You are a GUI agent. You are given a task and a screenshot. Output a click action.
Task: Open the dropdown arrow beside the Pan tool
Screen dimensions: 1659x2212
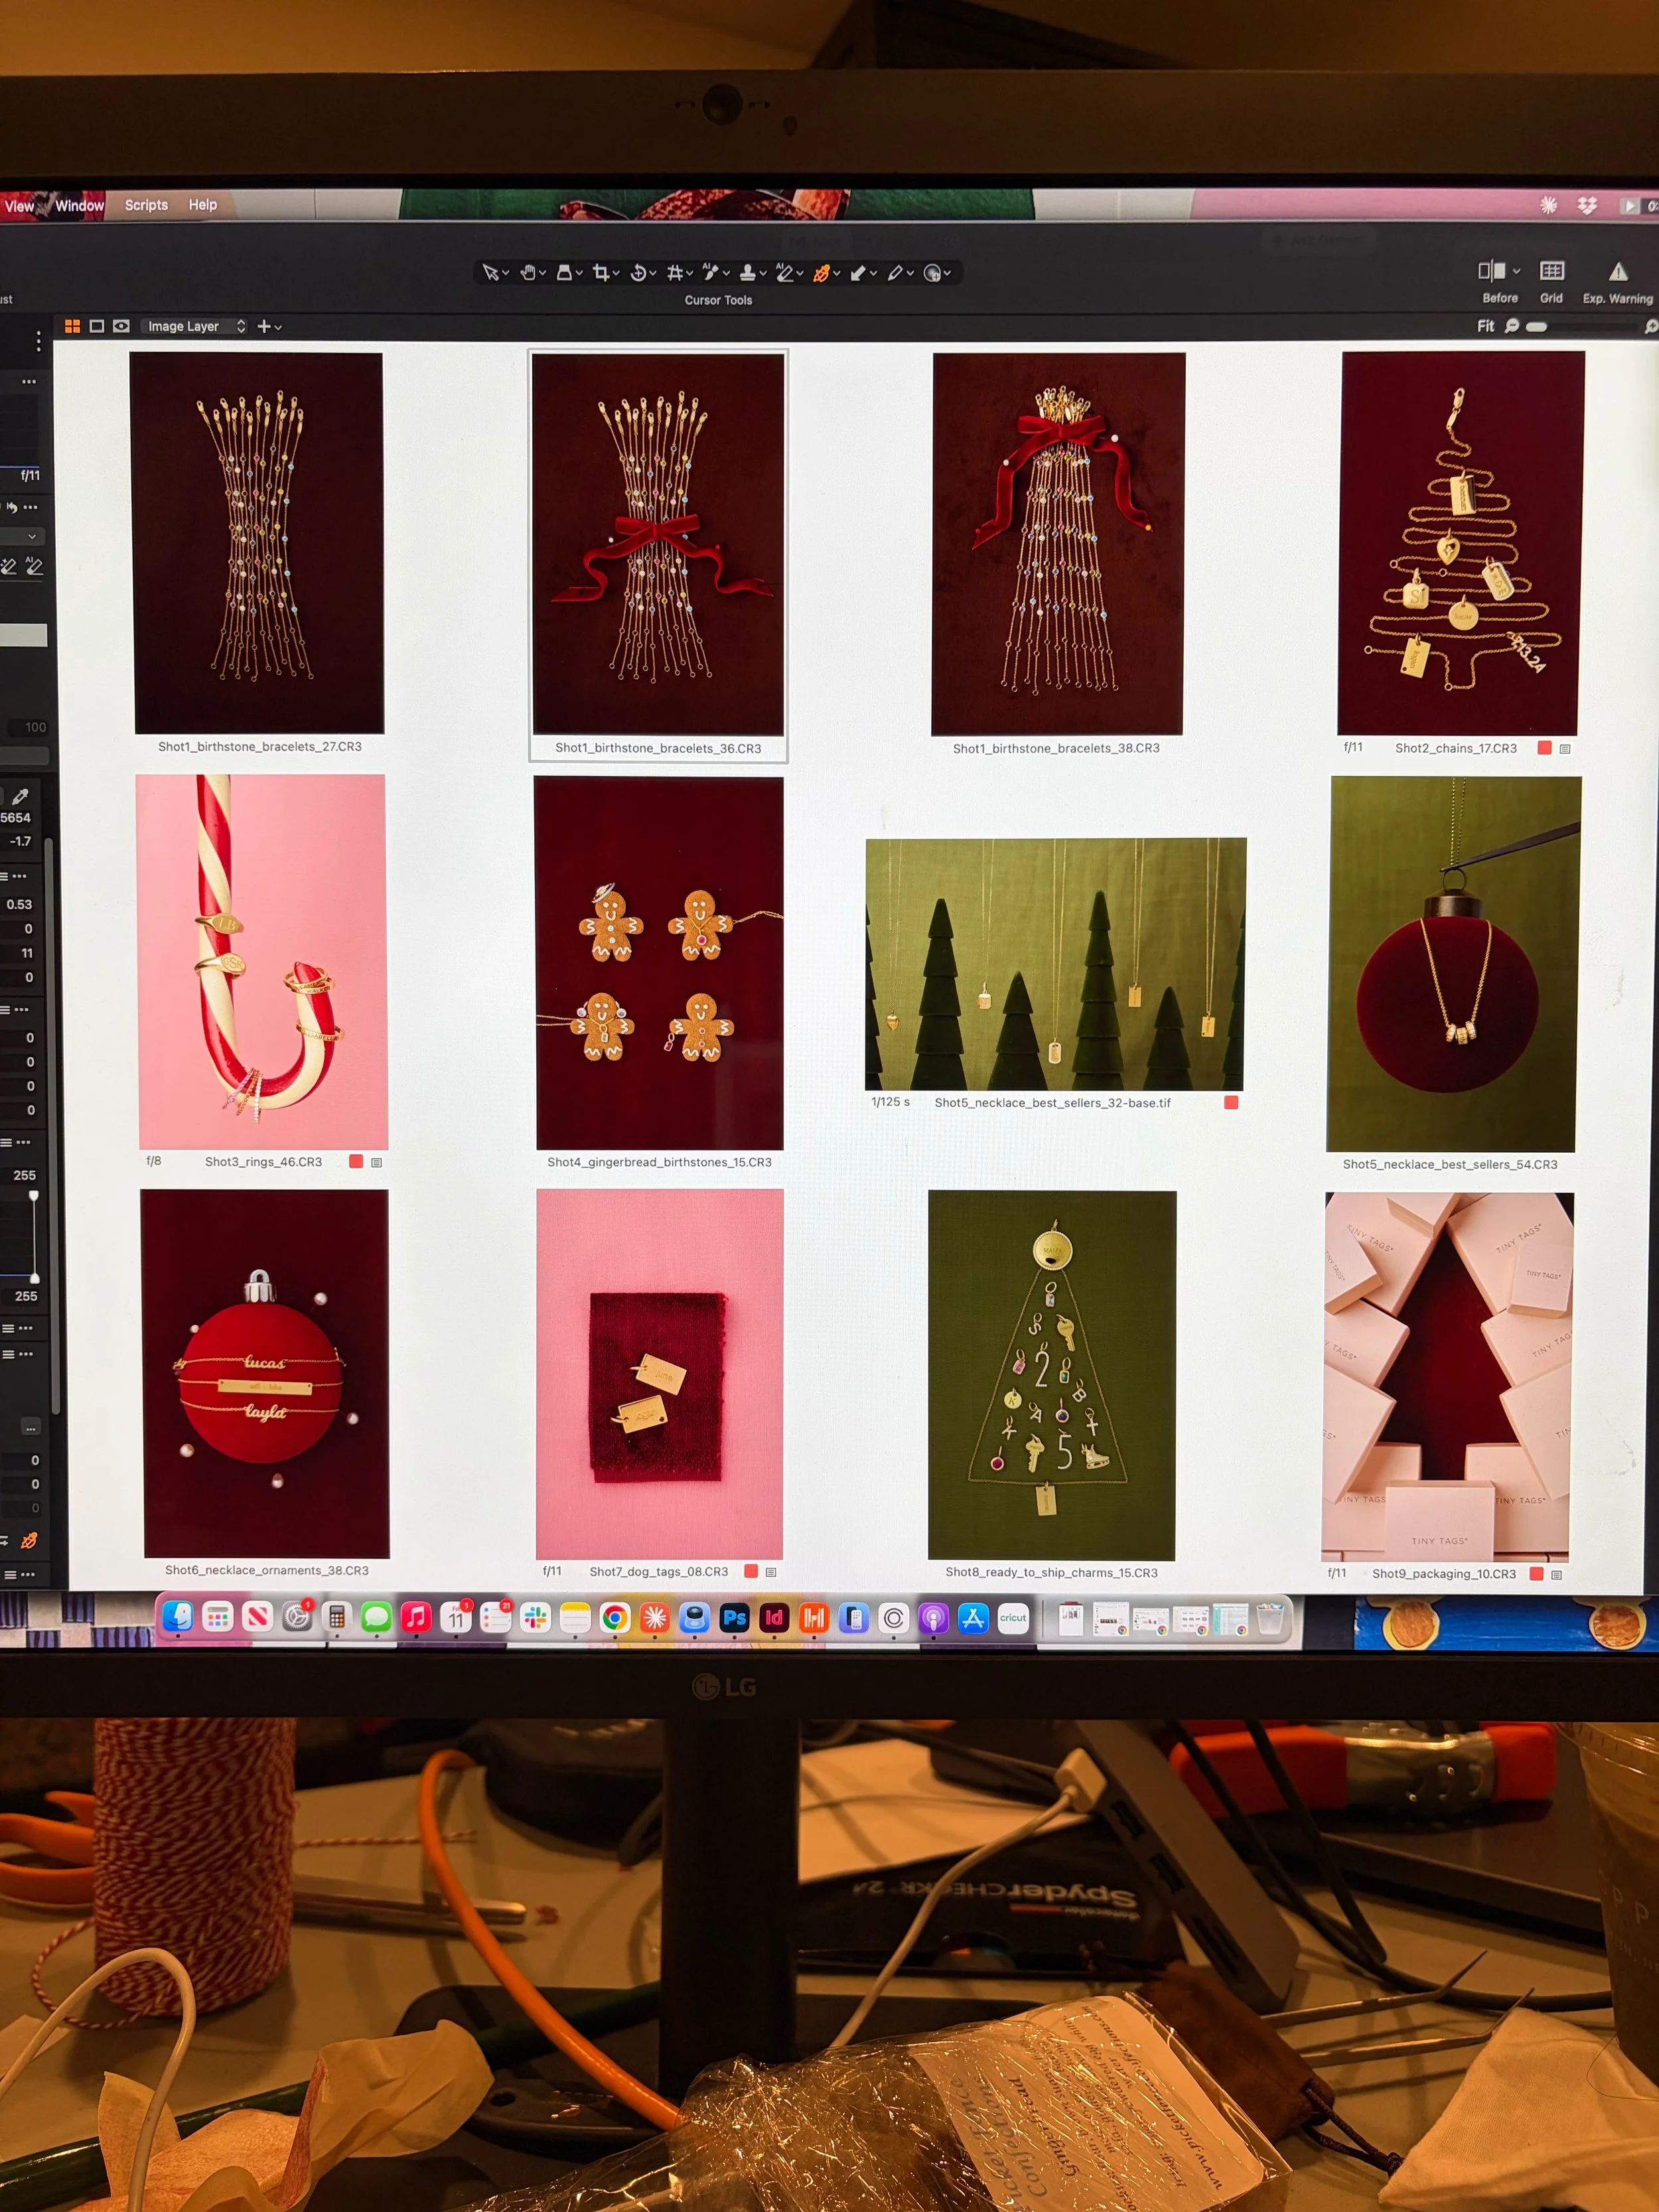(543, 273)
